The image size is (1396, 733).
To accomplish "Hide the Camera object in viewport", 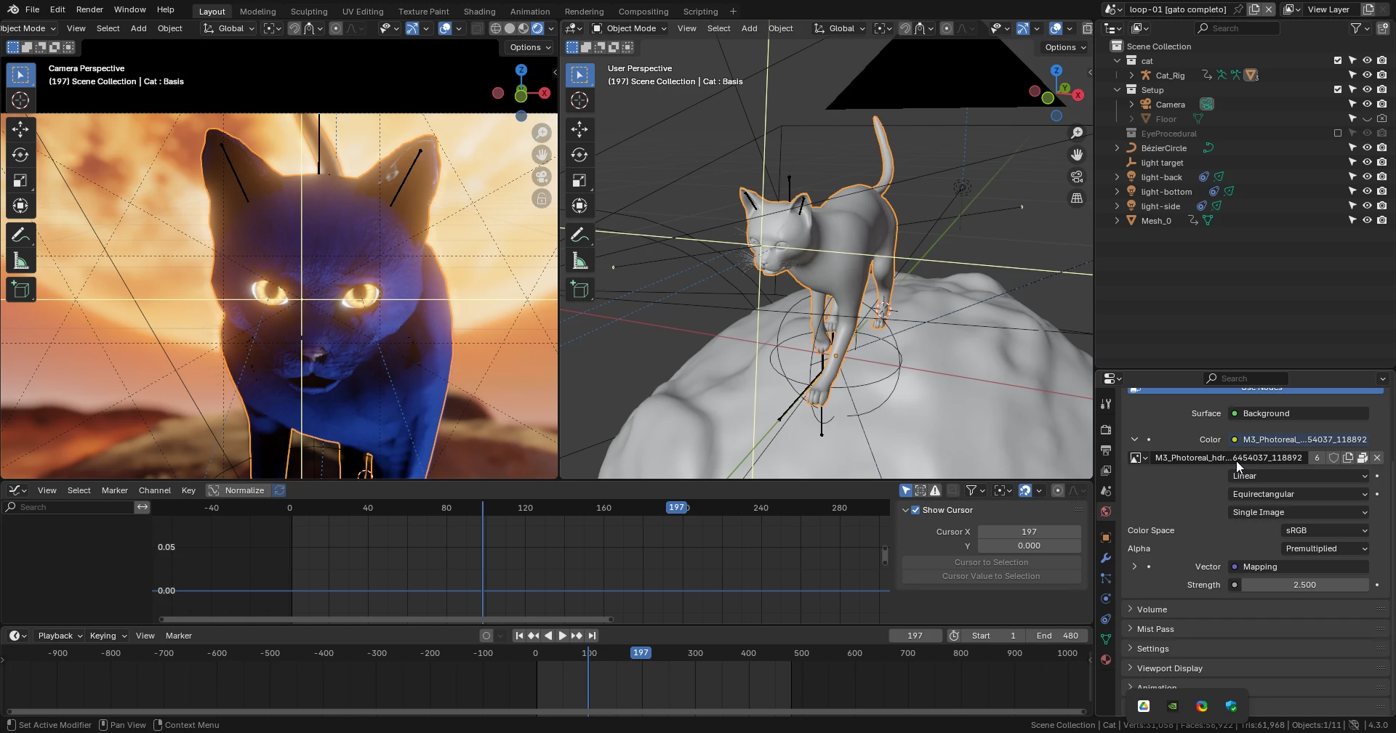I will pyautogui.click(x=1367, y=105).
